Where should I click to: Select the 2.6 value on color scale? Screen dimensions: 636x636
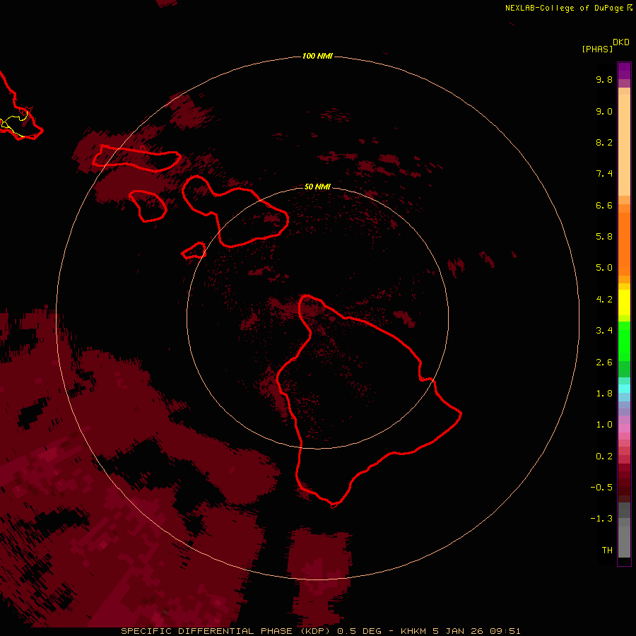point(604,363)
